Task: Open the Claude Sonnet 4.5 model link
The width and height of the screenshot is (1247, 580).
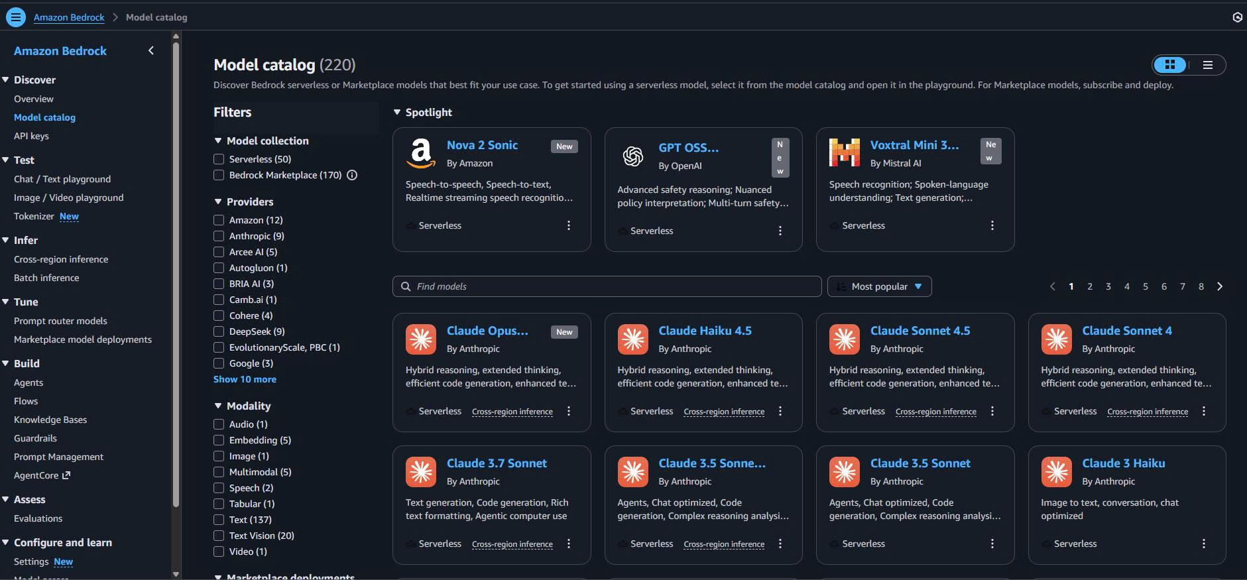Action: (x=920, y=331)
